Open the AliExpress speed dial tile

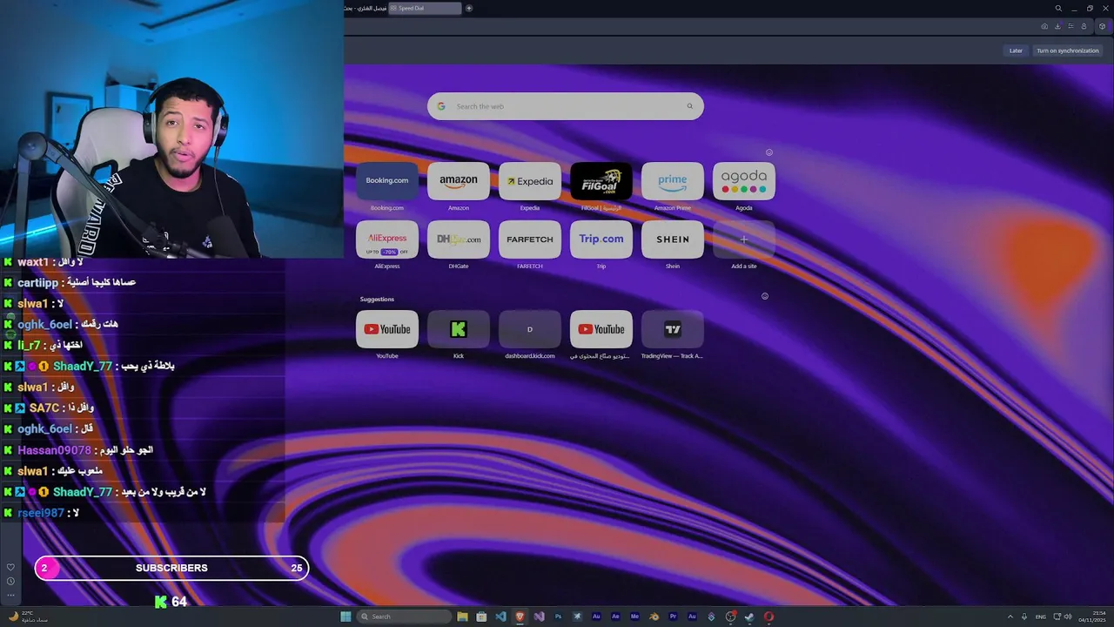tap(387, 239)
